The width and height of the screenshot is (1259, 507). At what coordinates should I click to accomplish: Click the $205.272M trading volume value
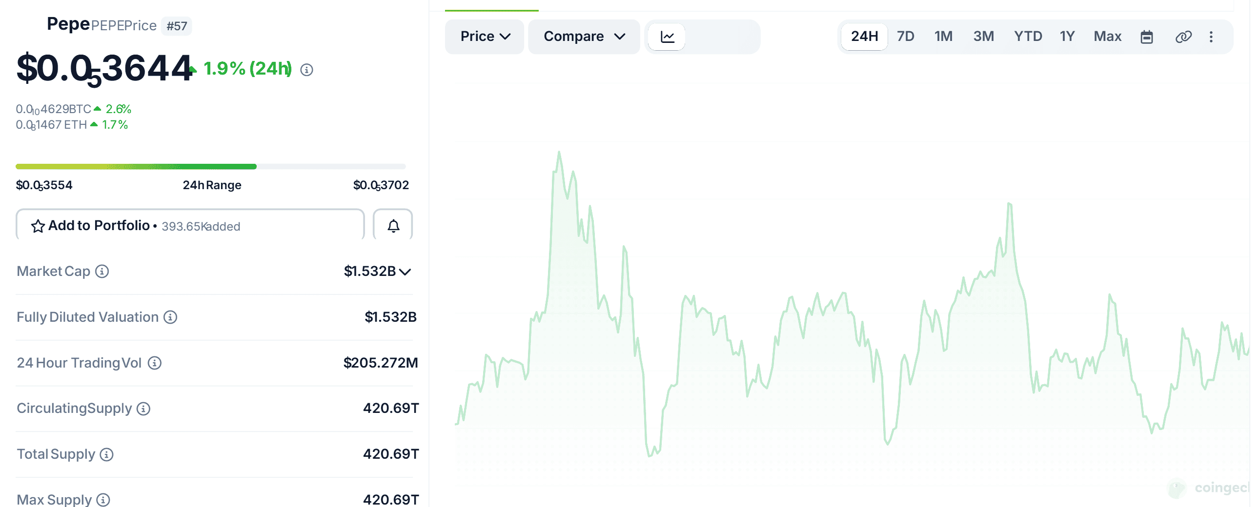pos(380,363)
